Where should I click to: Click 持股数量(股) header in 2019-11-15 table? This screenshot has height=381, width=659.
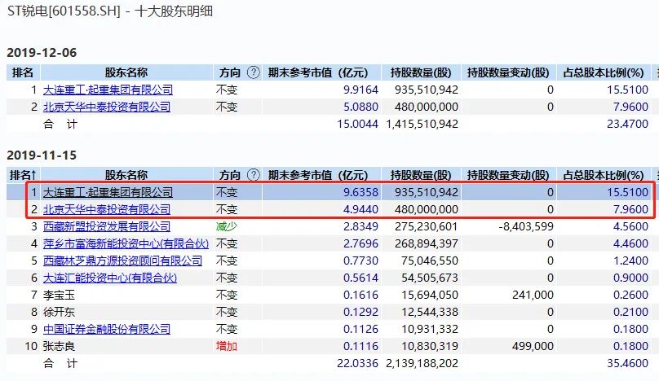click(421, 175)
